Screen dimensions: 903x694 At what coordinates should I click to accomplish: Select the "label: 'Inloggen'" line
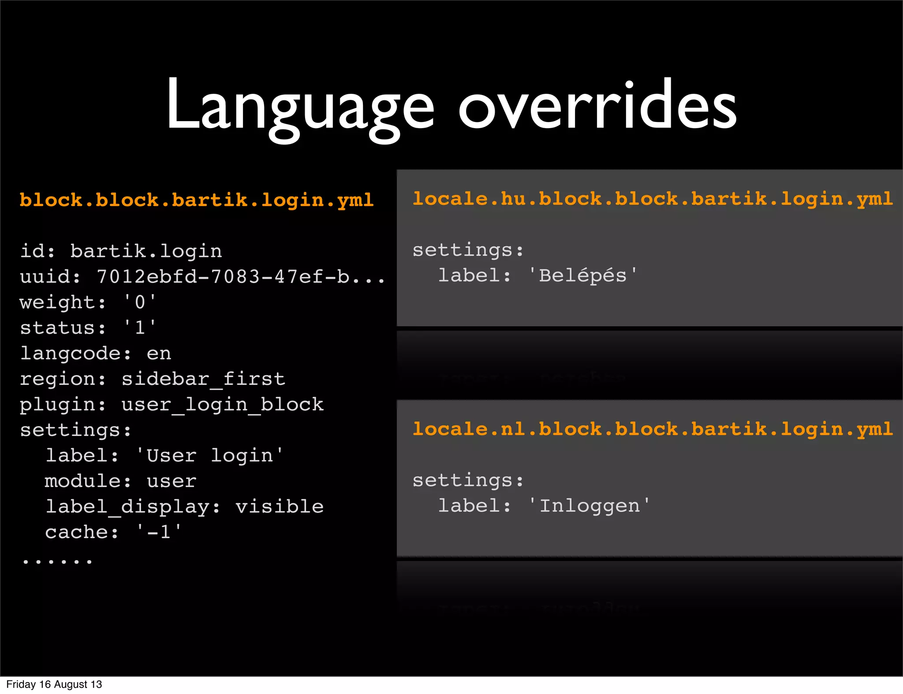click(x=545, y=506)
